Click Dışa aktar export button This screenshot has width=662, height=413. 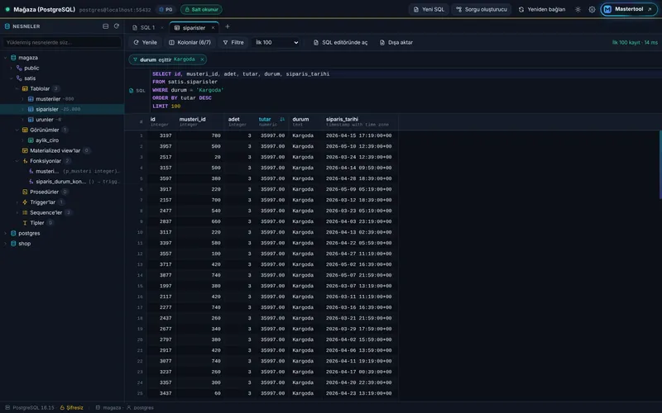pos(396,42)
